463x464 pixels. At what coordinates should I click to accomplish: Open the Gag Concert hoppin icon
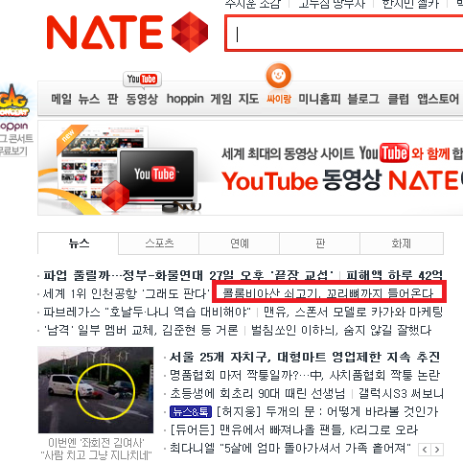tap(14, 101)
